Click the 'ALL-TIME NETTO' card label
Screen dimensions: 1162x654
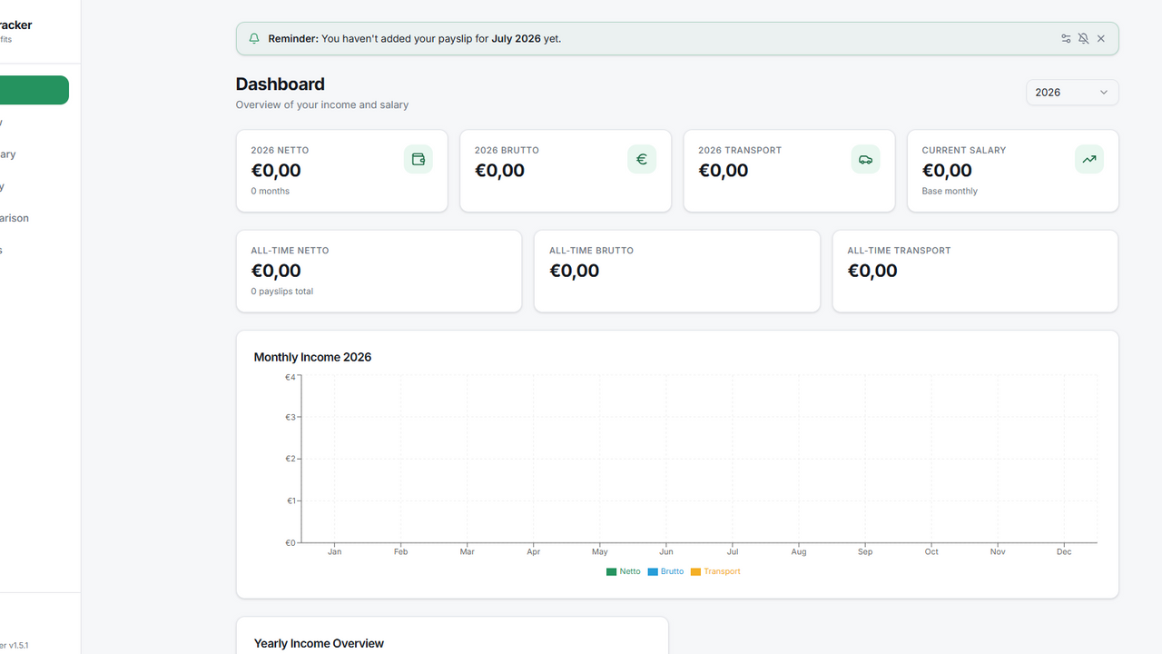[290, 251]
